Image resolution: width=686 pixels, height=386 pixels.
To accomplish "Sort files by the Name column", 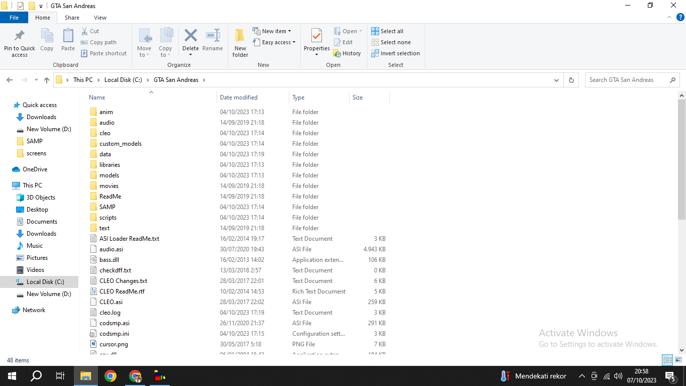I will pos(151,98).
